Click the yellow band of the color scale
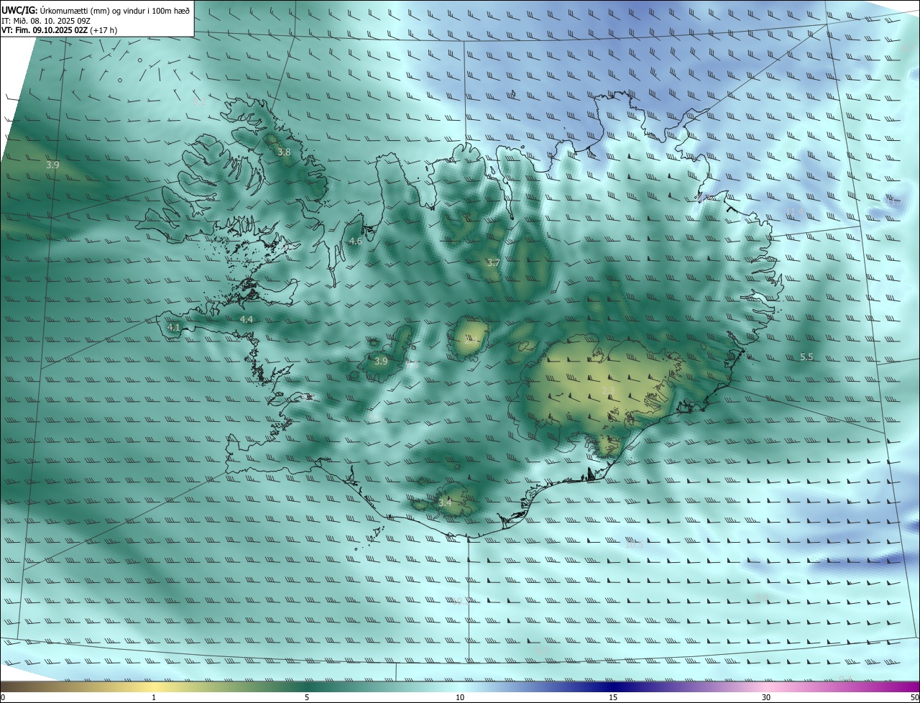Screen dimensions: 920x703 [x=154, y=686]
